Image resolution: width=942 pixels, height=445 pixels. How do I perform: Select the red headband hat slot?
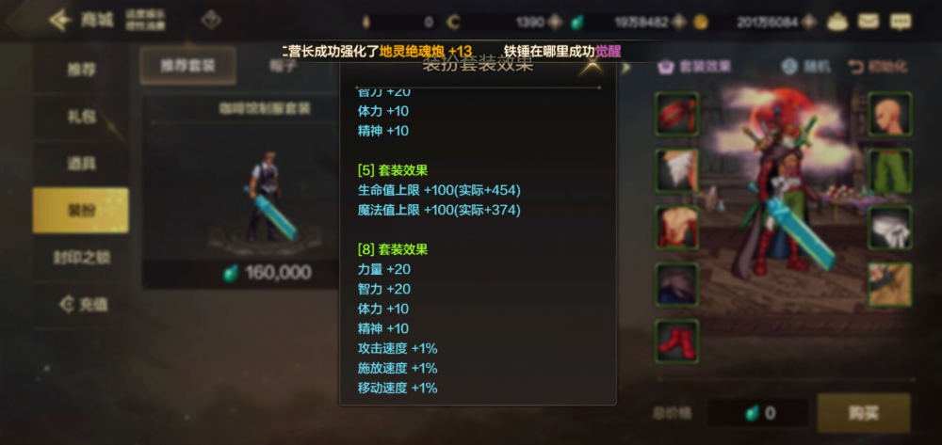click(x=676, y=114)
